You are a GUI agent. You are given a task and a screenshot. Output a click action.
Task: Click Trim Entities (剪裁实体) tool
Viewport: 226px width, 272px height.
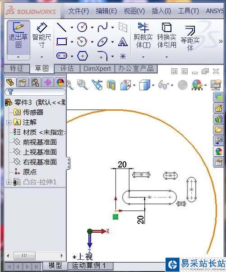click(143, 36)
